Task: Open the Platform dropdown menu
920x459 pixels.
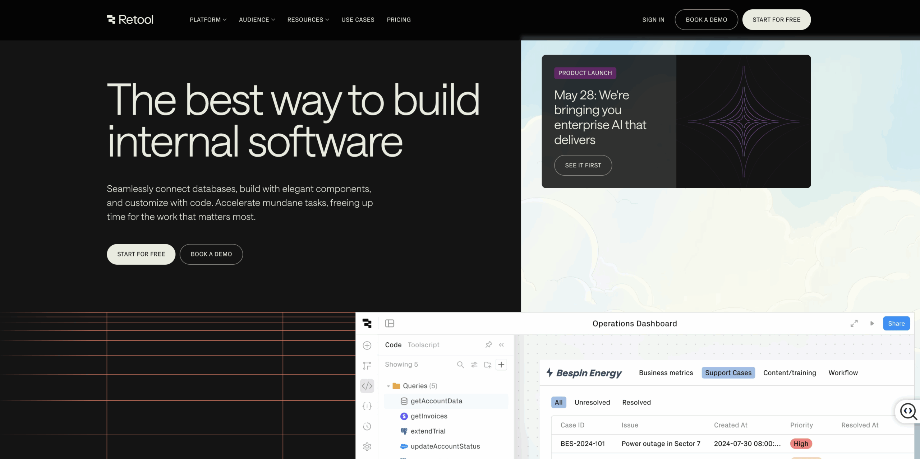Action: click(208, 20)
